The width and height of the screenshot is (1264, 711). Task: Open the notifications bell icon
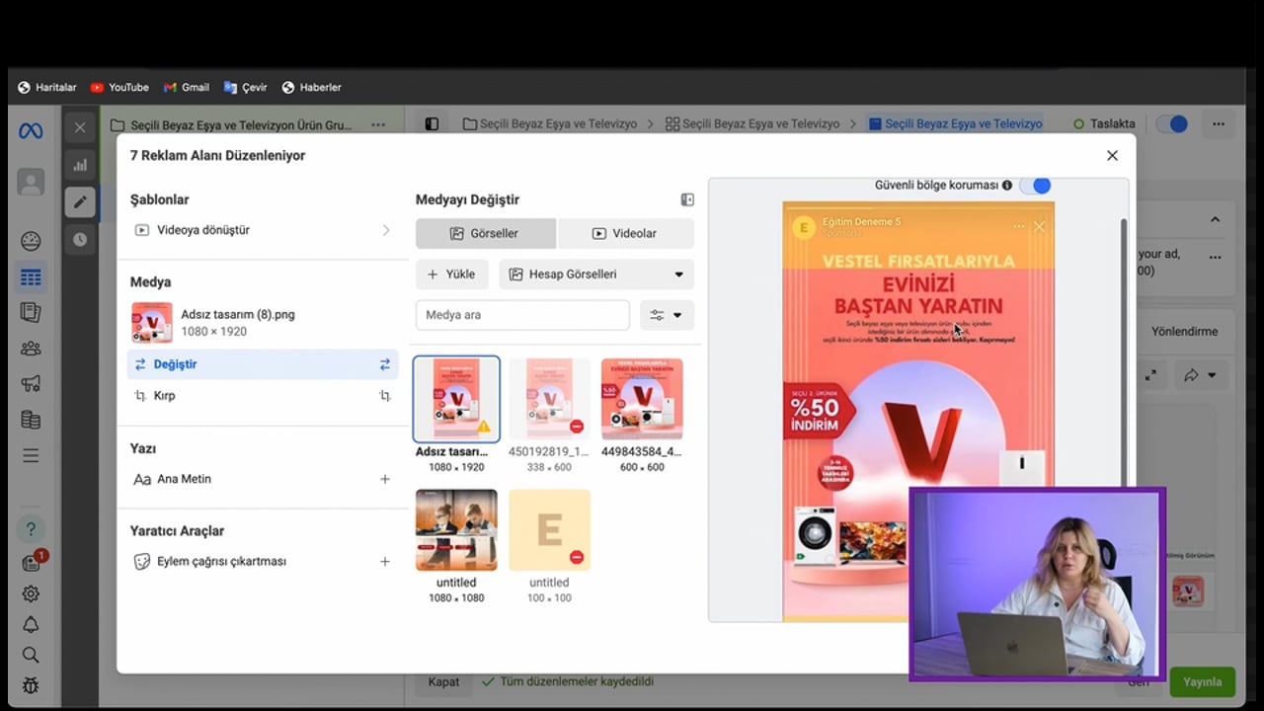coord(31,624)
